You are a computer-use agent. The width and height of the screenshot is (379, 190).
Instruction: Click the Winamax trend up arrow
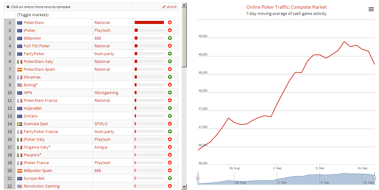point(170,77)
